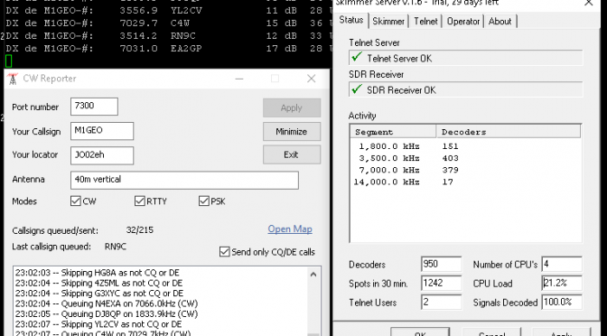
Task: Click log line Queuing N4EXA on 7066.0kHz
Action: (x=107, y=303)
